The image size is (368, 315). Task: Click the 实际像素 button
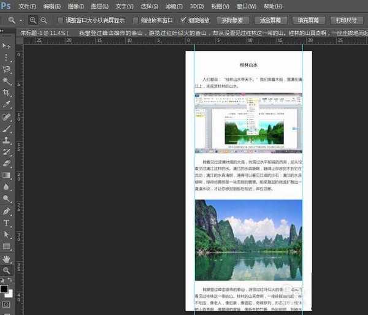[x=232, y=20]
